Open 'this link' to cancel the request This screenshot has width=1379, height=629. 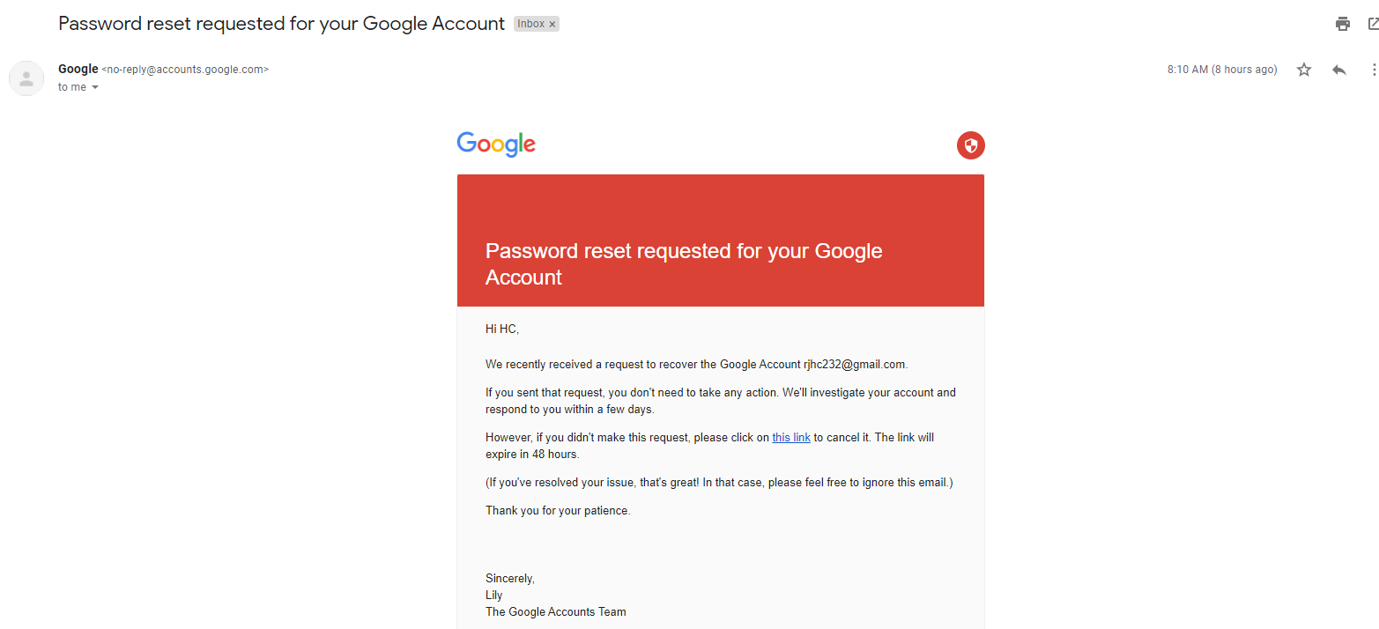tap(791, 437)
